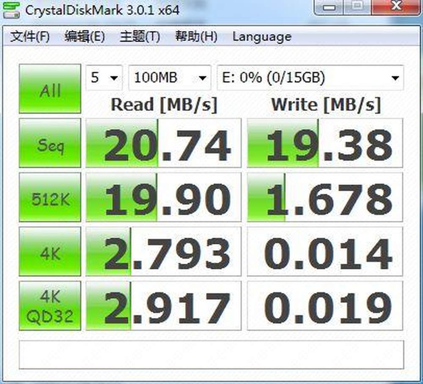Maximize the CrystalDiskMark window

point(357,7)
